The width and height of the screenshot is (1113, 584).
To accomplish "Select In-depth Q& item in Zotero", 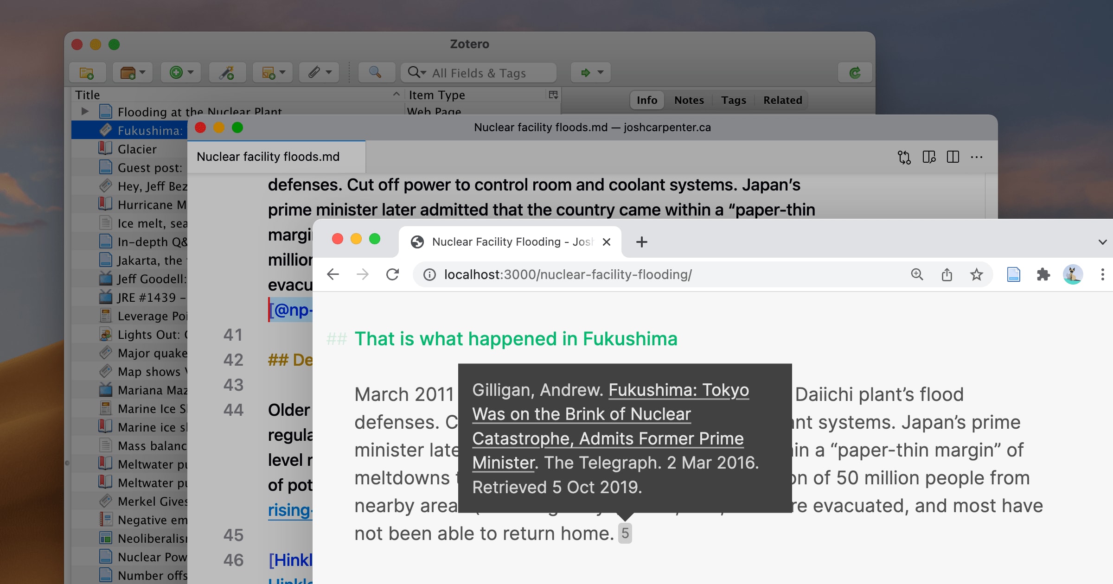I will click(130, 241).
